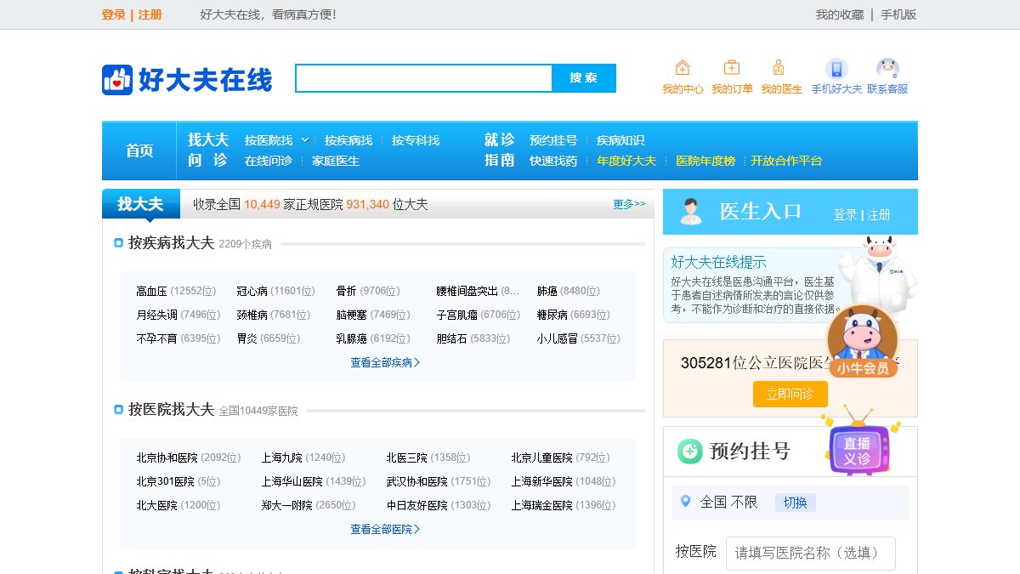The height and width of the screenshot is (574, 1020).
Task: Open 小儿感冒 disease link
Action: click(x=558, y=338)
